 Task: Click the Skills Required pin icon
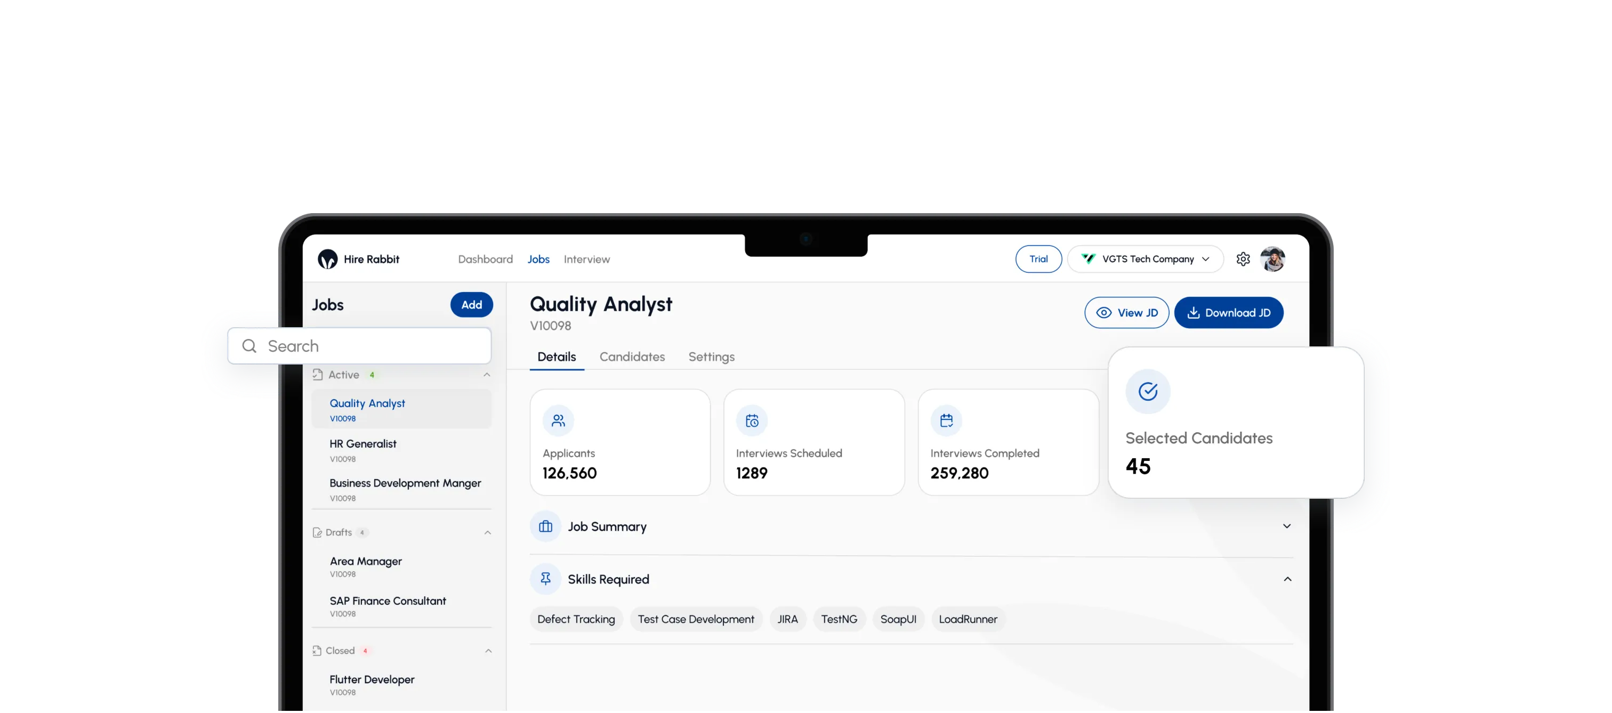tap(546, 579)
